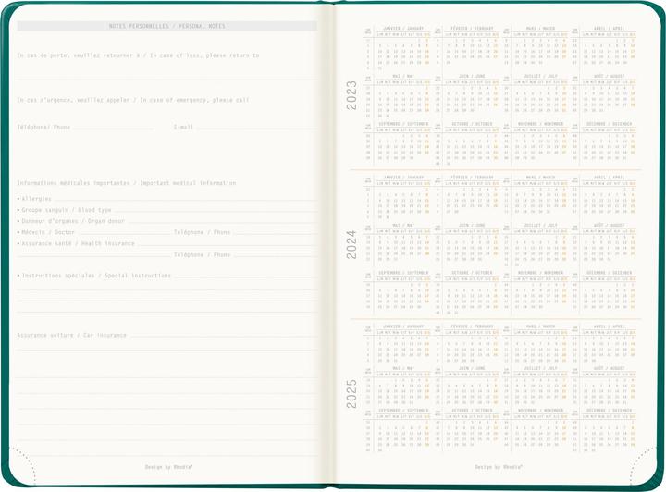Click "DÉCEMBRE / DECEMBER" heading in 2024
666x492 pixels.
[609, 273]
